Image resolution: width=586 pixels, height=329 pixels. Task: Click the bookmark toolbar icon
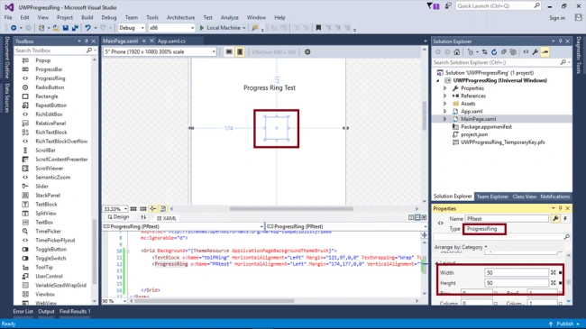318,28
